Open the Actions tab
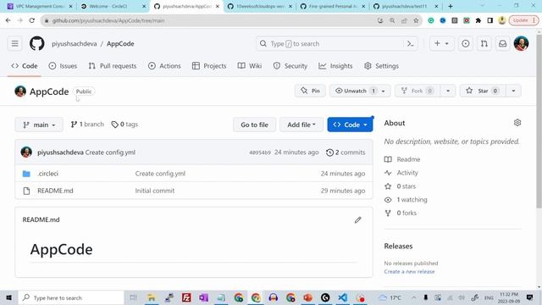 164,66
